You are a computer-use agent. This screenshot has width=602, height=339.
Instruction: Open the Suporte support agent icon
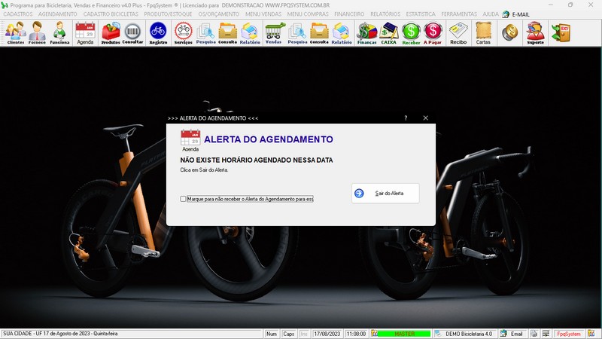pyautogui.click(x=535, y=33)
